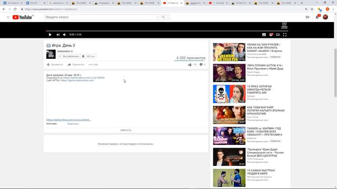Viewport: 337px width, 189px height.
Task: Open 'ПЕНКИ НА 3000 РУБЛЕЙ' video thumbnail
Action: 229,52
